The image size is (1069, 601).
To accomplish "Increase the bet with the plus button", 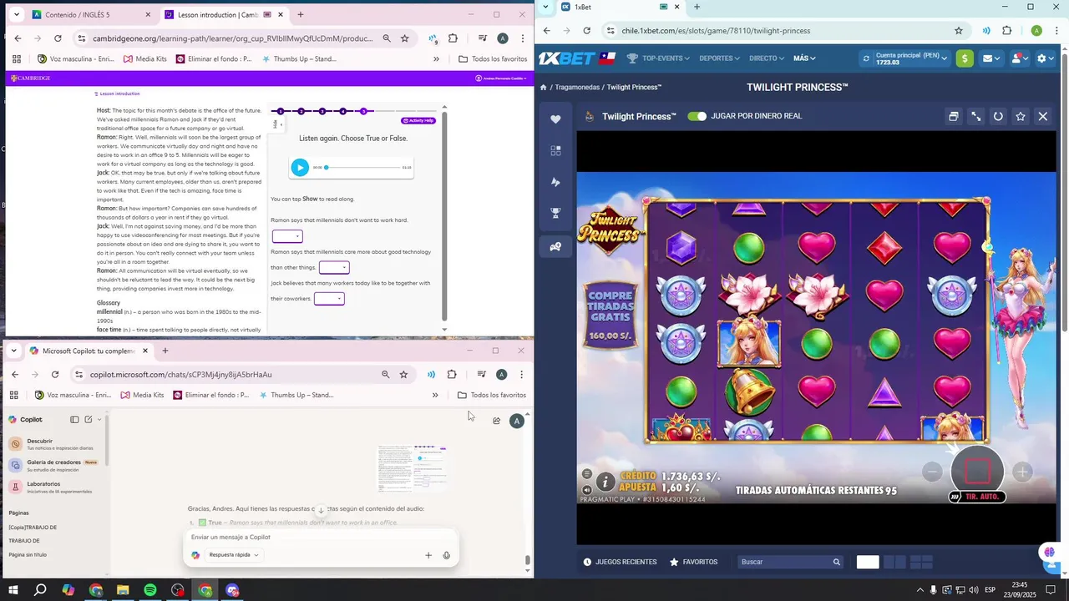I will pos(1022,472).
